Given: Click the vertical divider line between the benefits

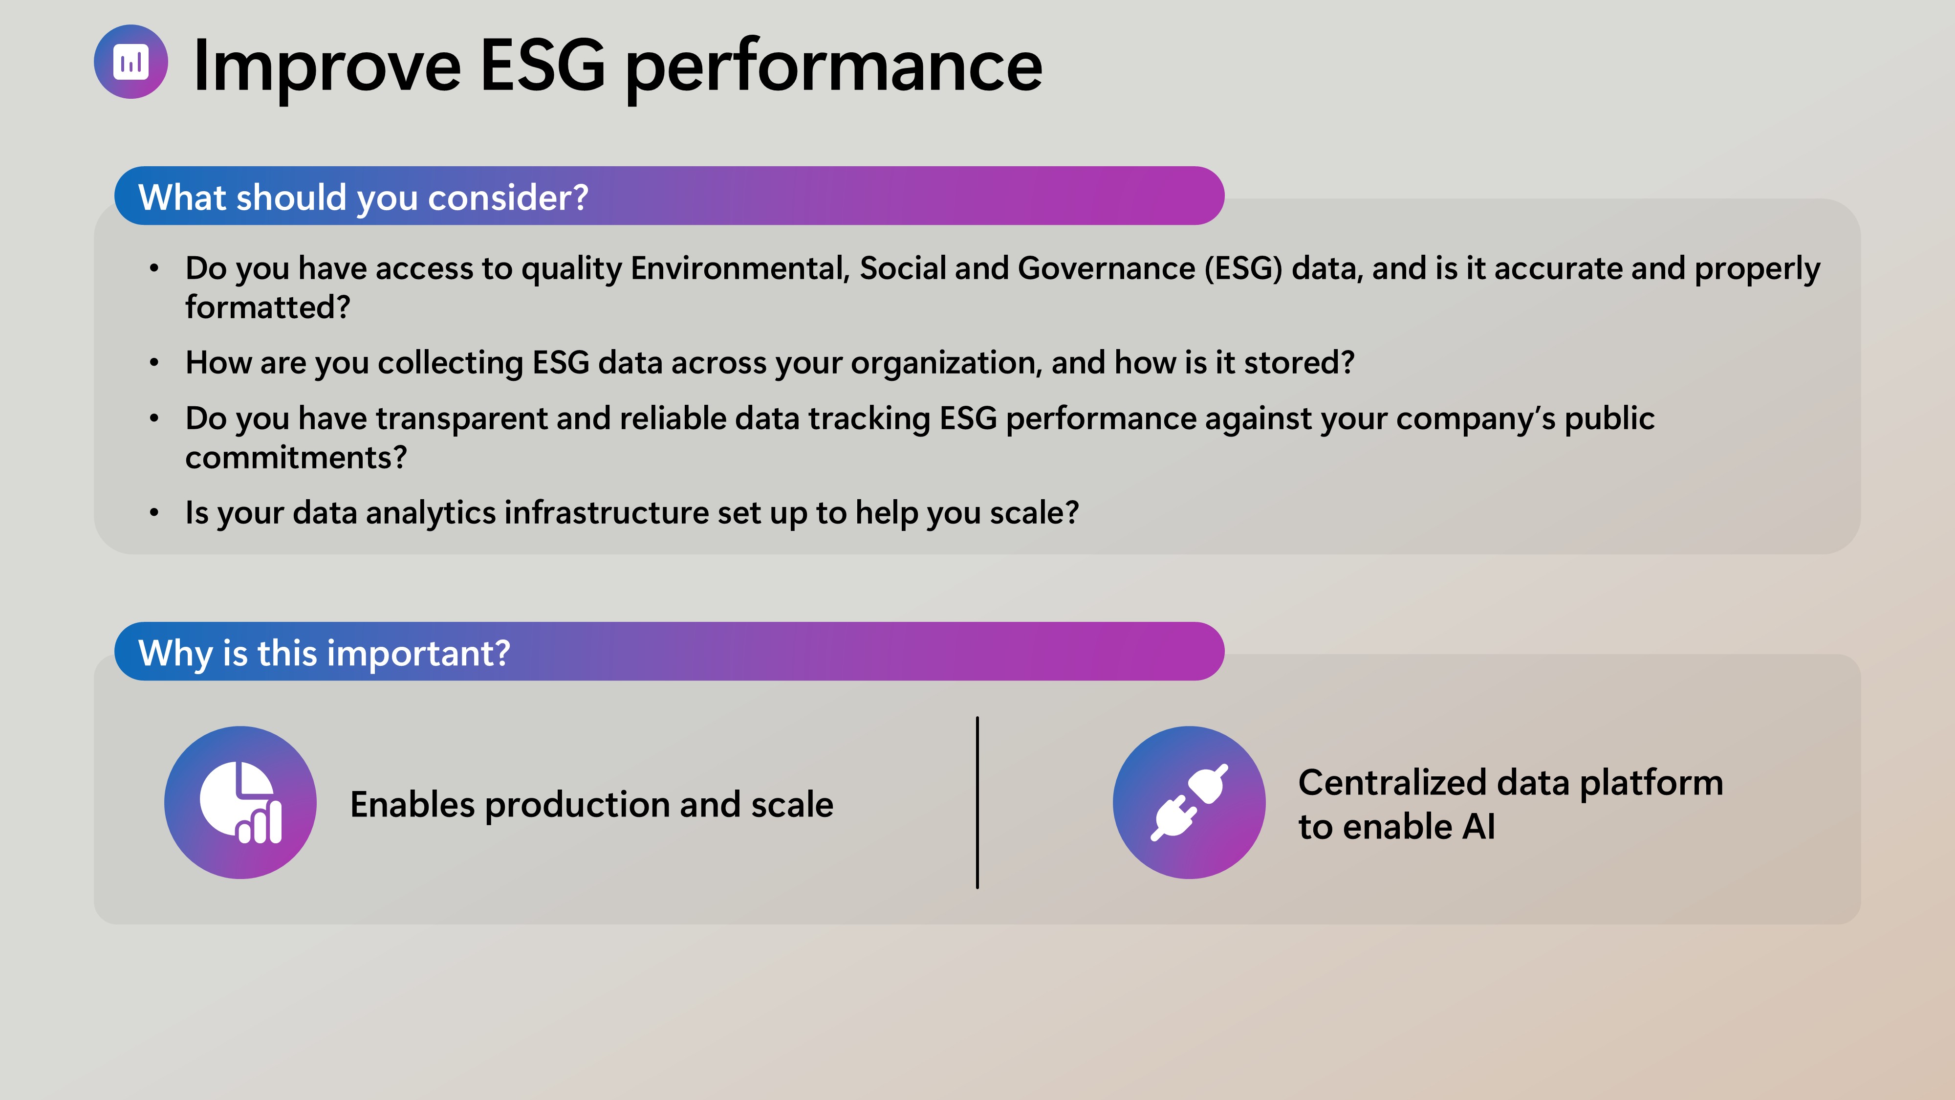Looking at the screenshot, I should pos(977,802).
